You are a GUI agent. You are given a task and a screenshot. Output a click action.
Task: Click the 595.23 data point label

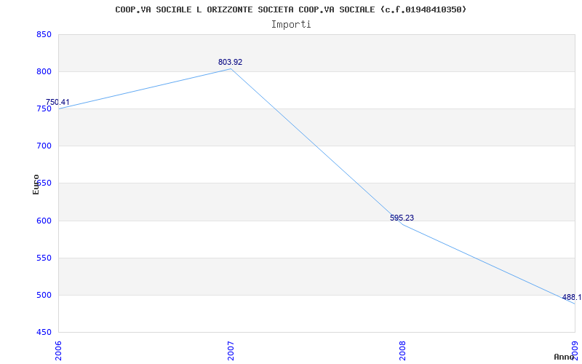click(x=402, y=218)
